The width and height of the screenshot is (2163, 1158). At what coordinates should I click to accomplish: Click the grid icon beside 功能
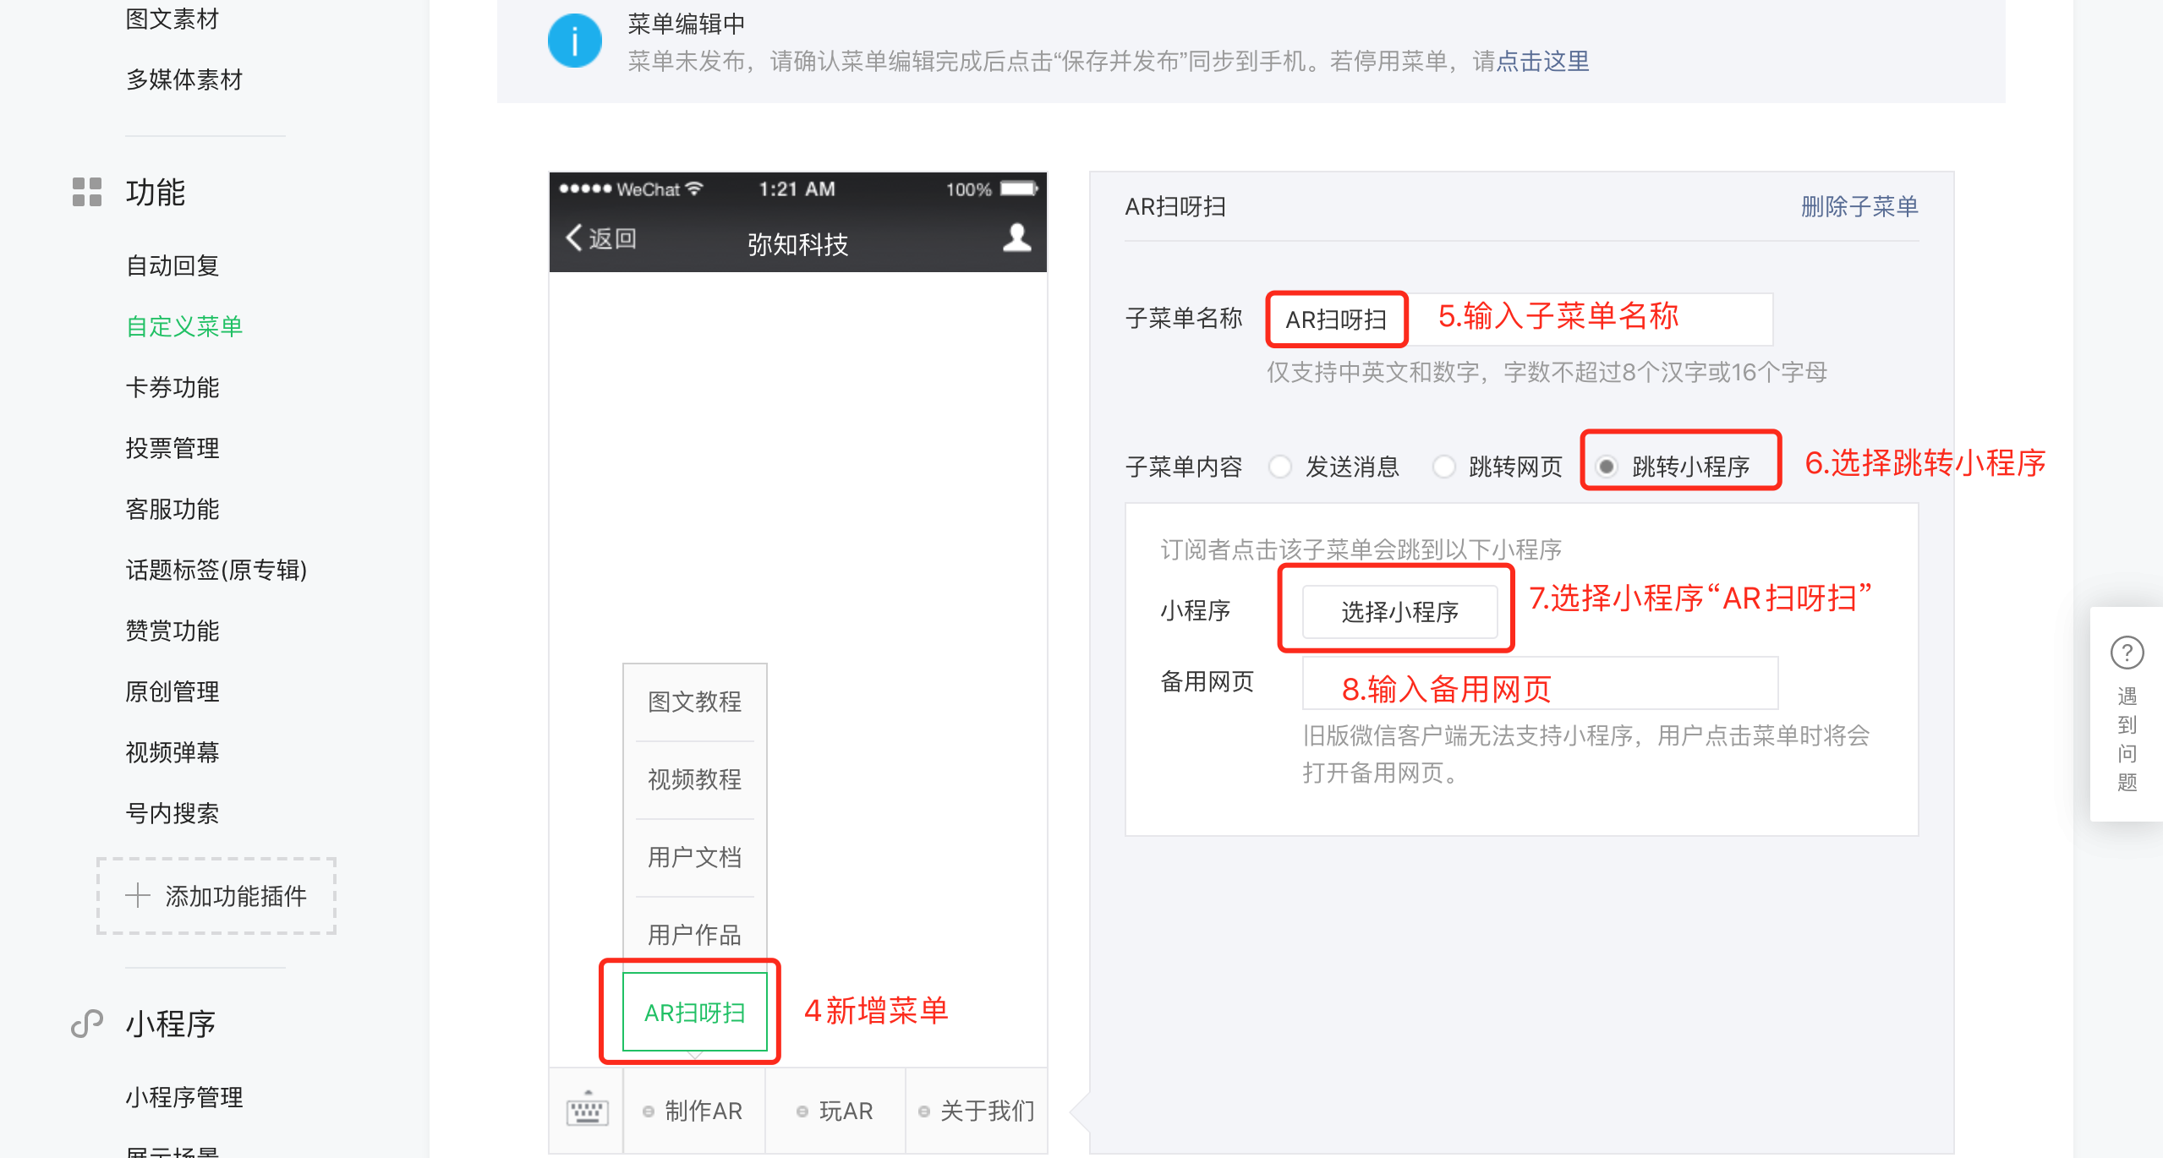tap(86, 192)
